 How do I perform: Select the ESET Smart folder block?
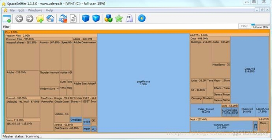pos(90,109)
